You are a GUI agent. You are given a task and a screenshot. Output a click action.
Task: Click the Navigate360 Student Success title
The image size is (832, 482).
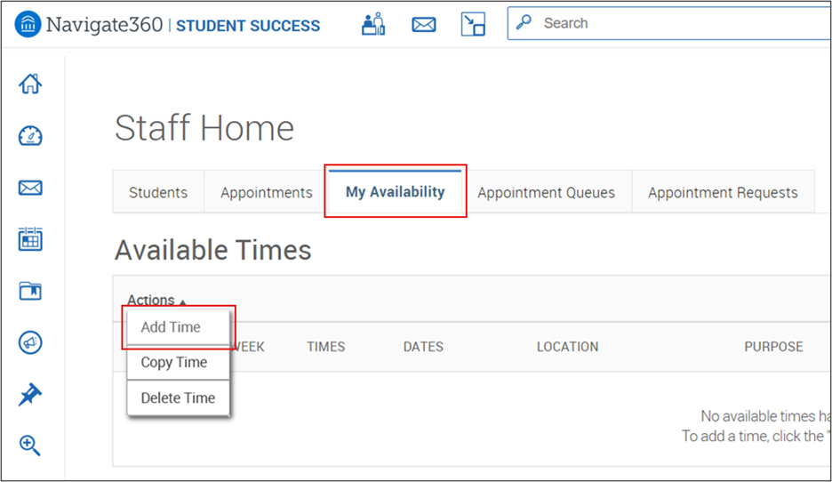coord(183,25)
